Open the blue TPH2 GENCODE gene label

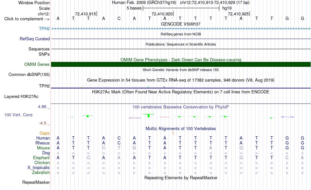coord(44,28)
